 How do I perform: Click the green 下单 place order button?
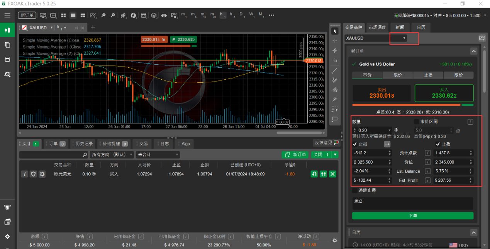[412, 216]
